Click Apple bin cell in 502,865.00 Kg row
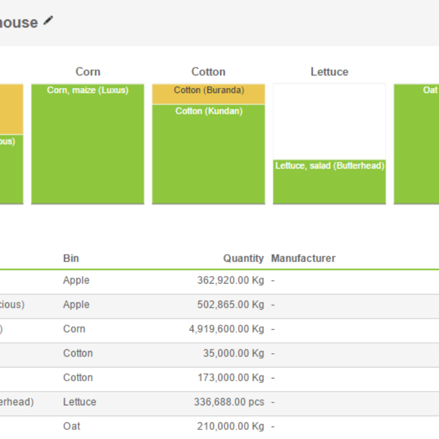This screenshot has width=439, height=439. coord(76,305)
